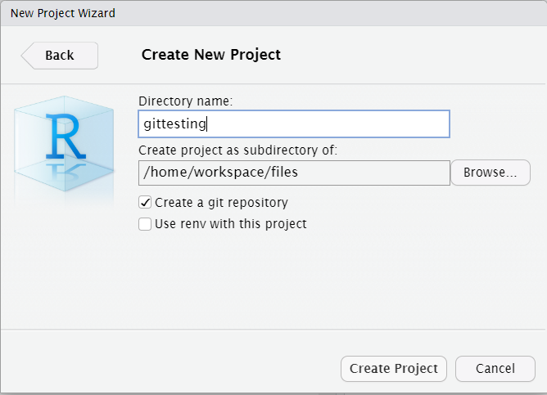
Task: Click the Create New Project heading
Action: 211,55
